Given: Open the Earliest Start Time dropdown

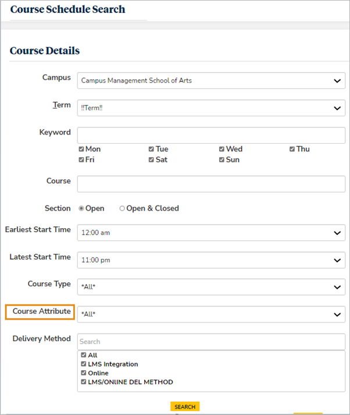Looking at the screenshot, I should 211,233.
